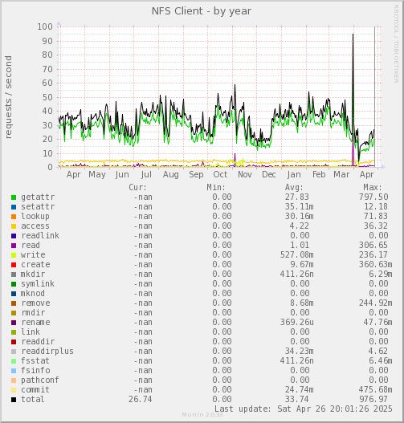Click the Last update timestamp text
Screen dimensions: 404x423
pyautogui.click(x=304, y=409)
